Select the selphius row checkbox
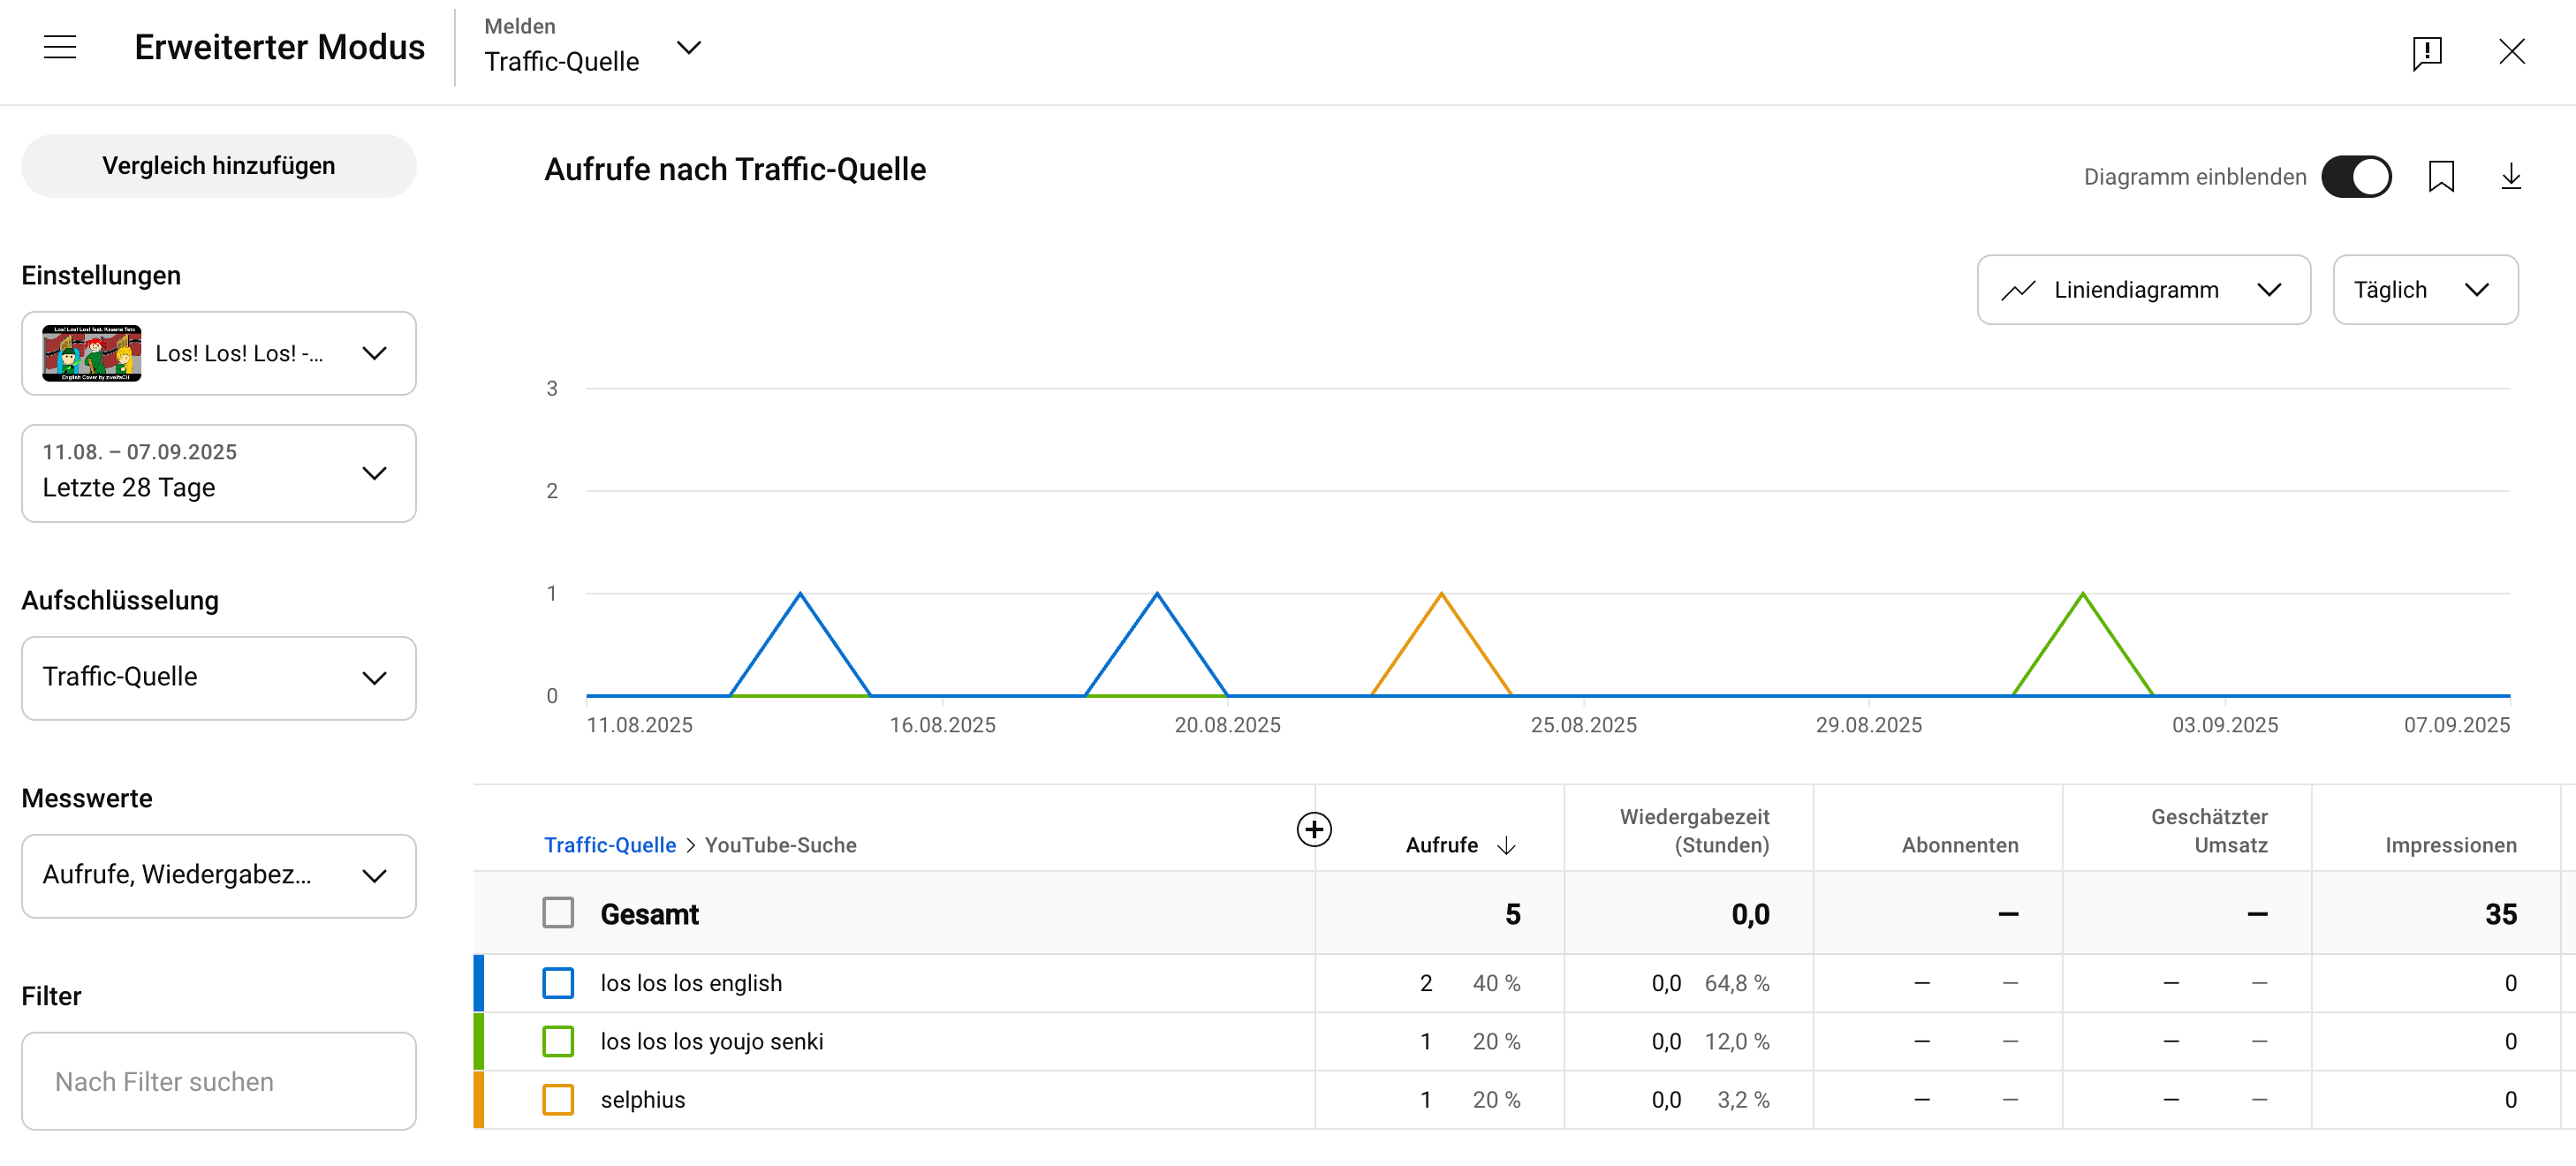The height and width of the screenshot is (1166, 2576). [x=557, y=1099]
